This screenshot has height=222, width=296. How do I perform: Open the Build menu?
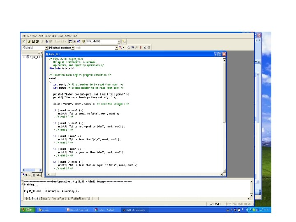[54, 36]
